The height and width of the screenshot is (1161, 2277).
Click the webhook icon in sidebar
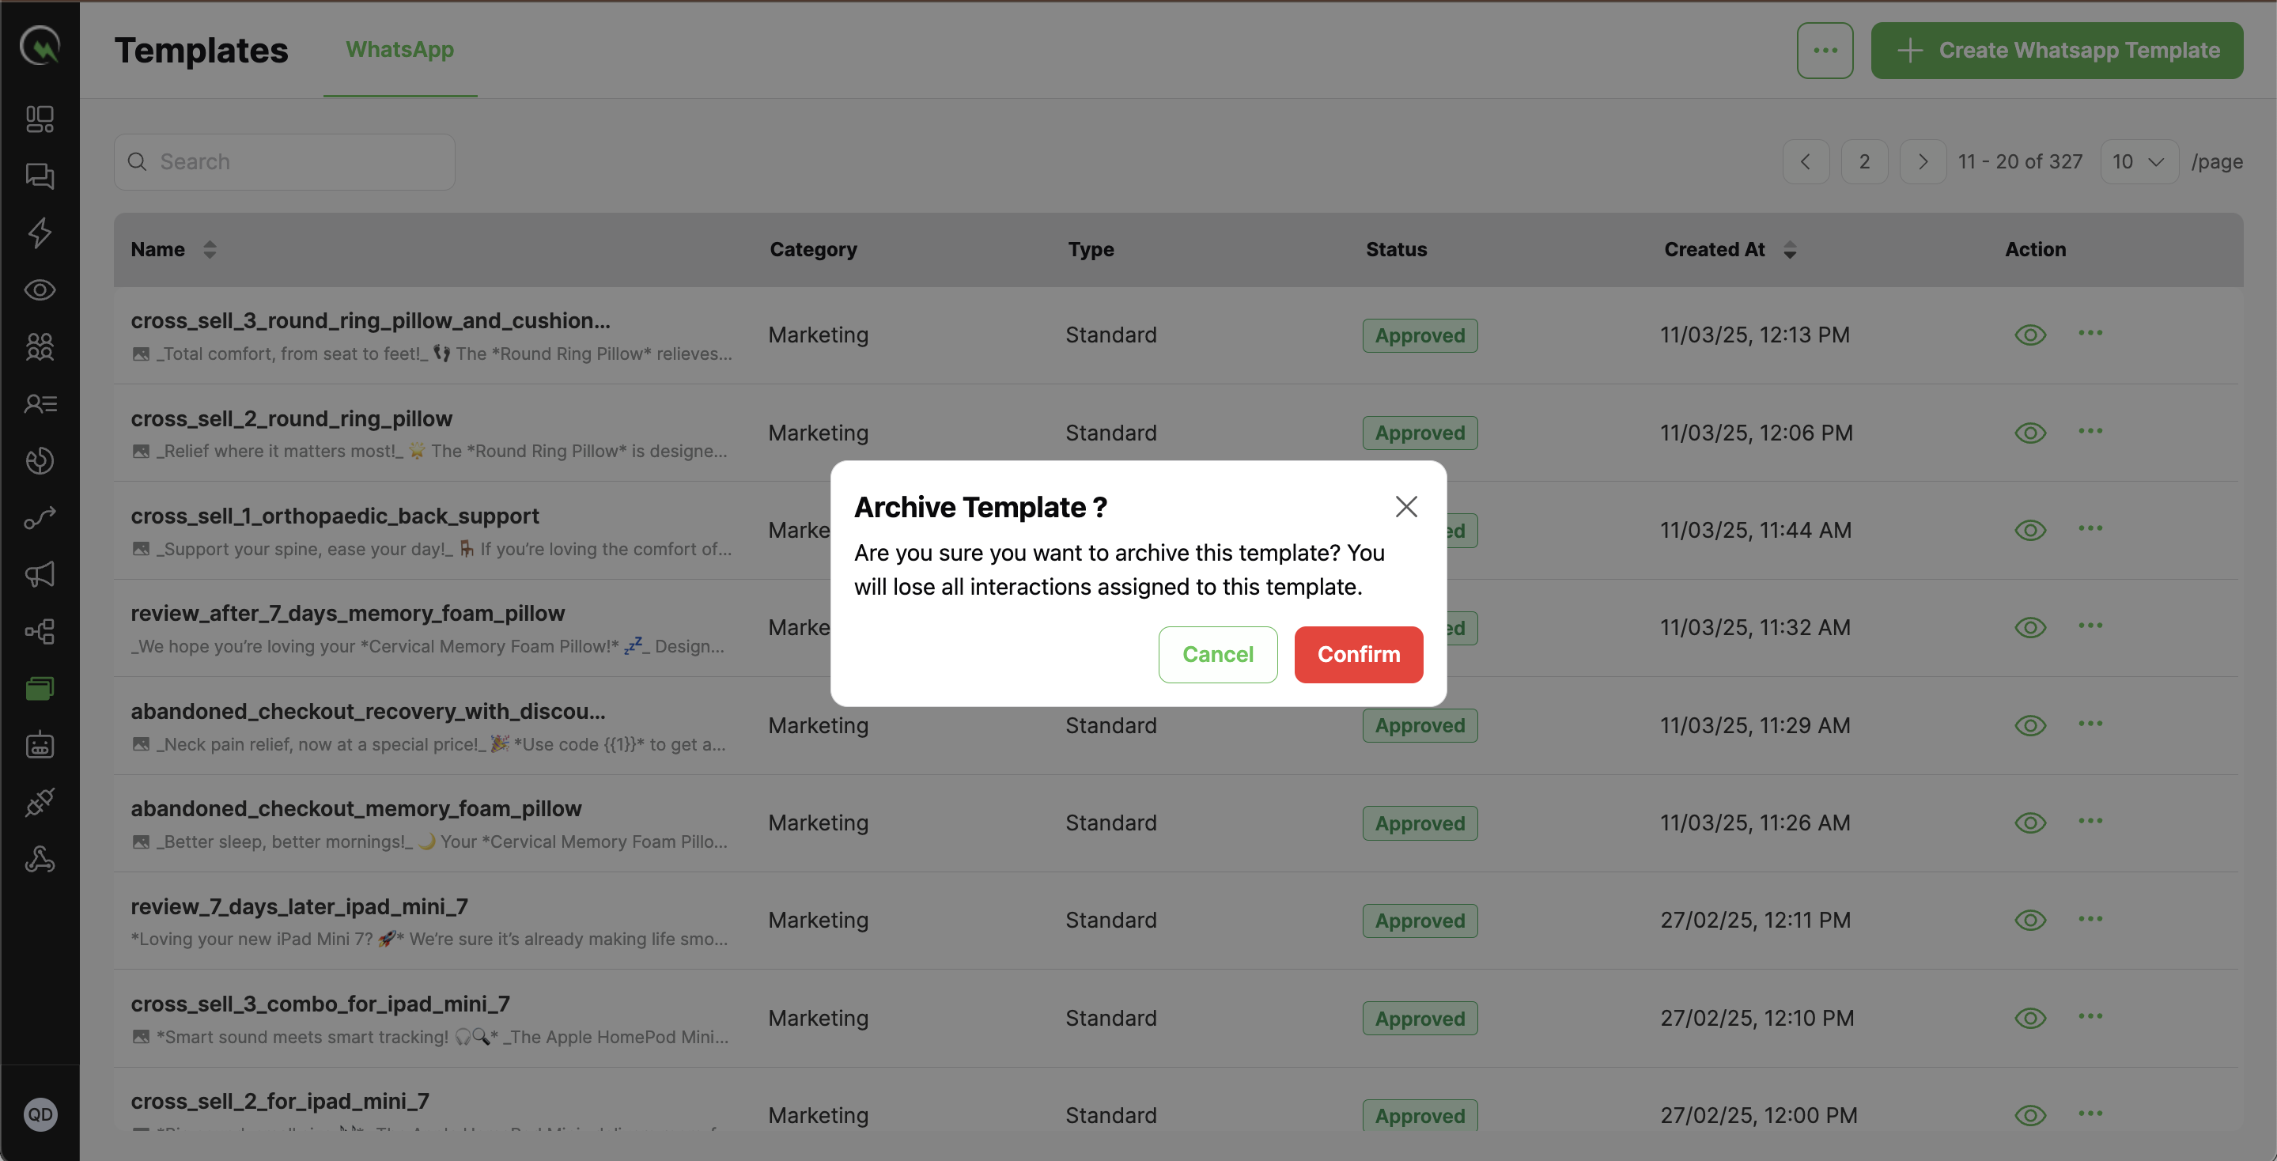point(40,859)
